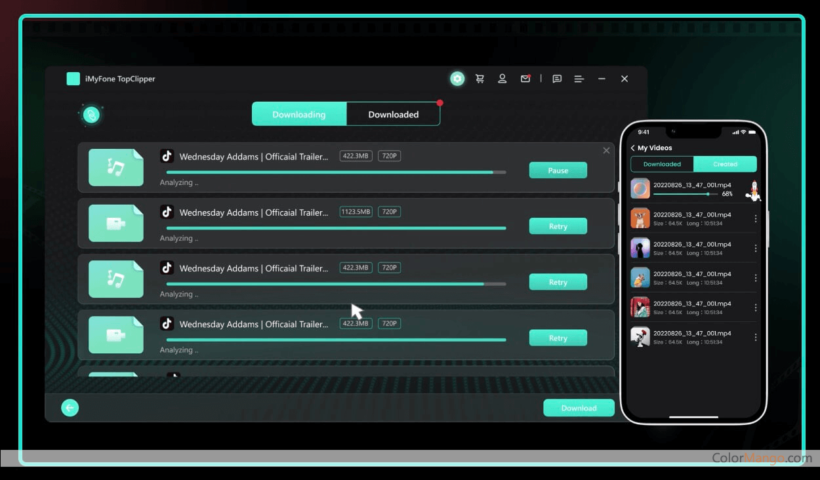Click the "422.3MB" badge in the Pause row
820x480 pixels.
356,156
